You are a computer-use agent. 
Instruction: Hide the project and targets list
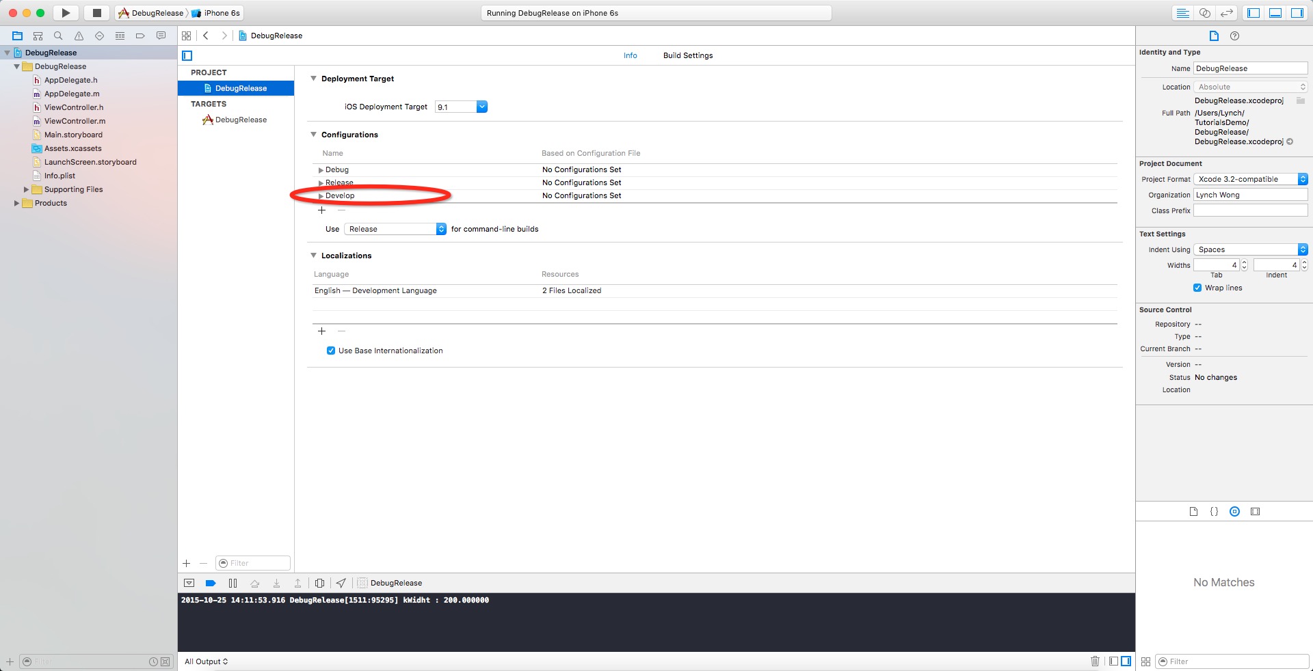[x=187, y=55]
